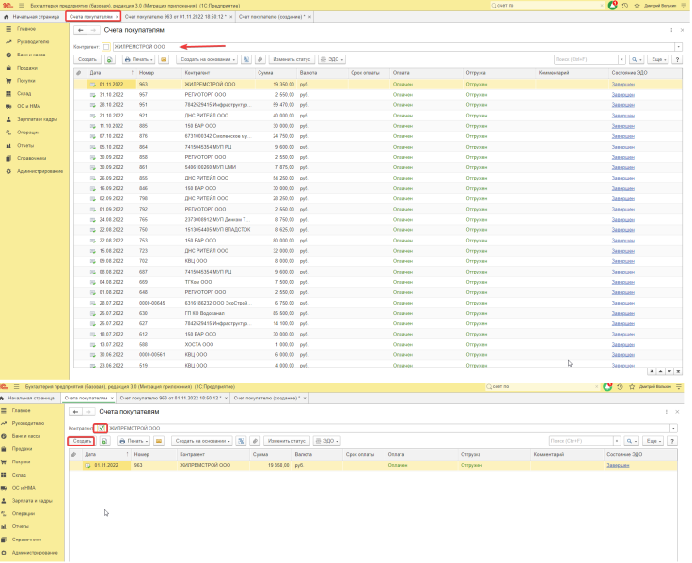Click the Контрагент ЖИЛРЕМСТРОЙ field in top window
The height and width of the screenshot is (563, 692).
tap(394, 47)
